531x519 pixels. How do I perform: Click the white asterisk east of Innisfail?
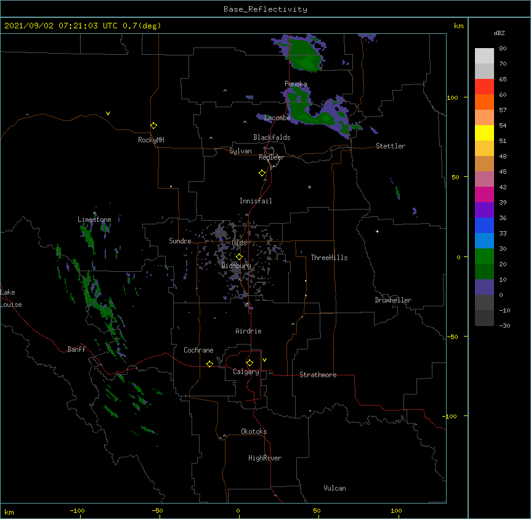point(309,187)
